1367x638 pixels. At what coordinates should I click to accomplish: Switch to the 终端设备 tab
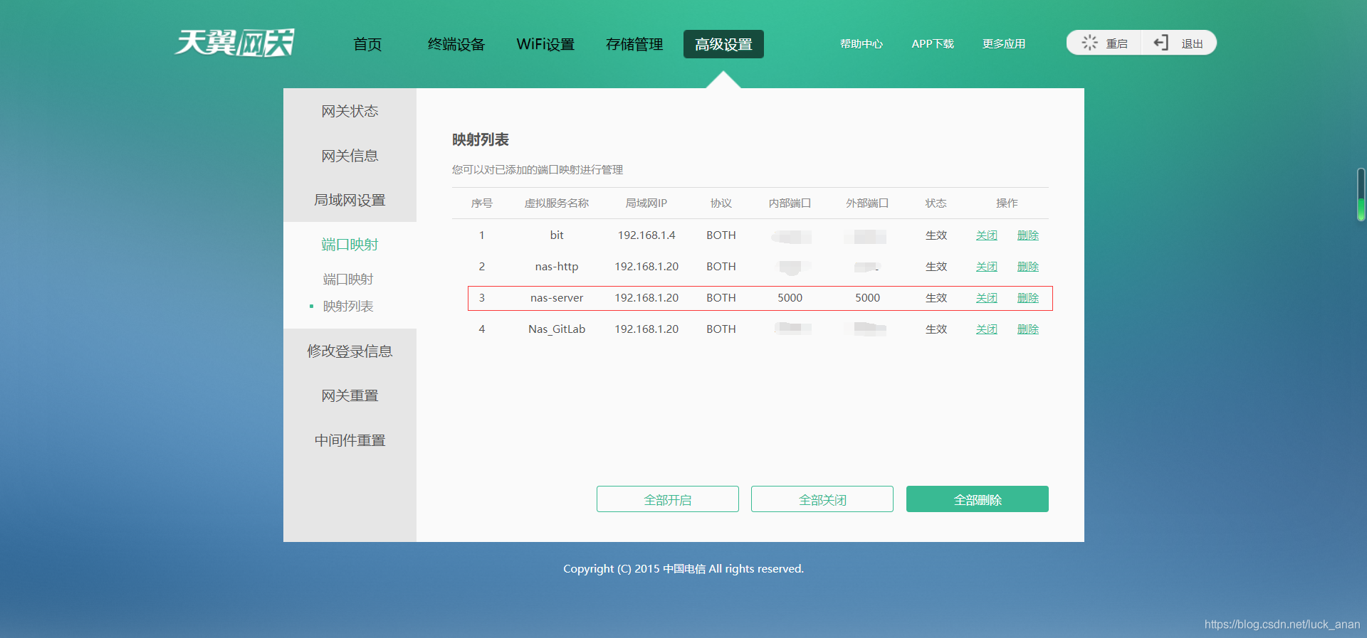pos(456,44)
